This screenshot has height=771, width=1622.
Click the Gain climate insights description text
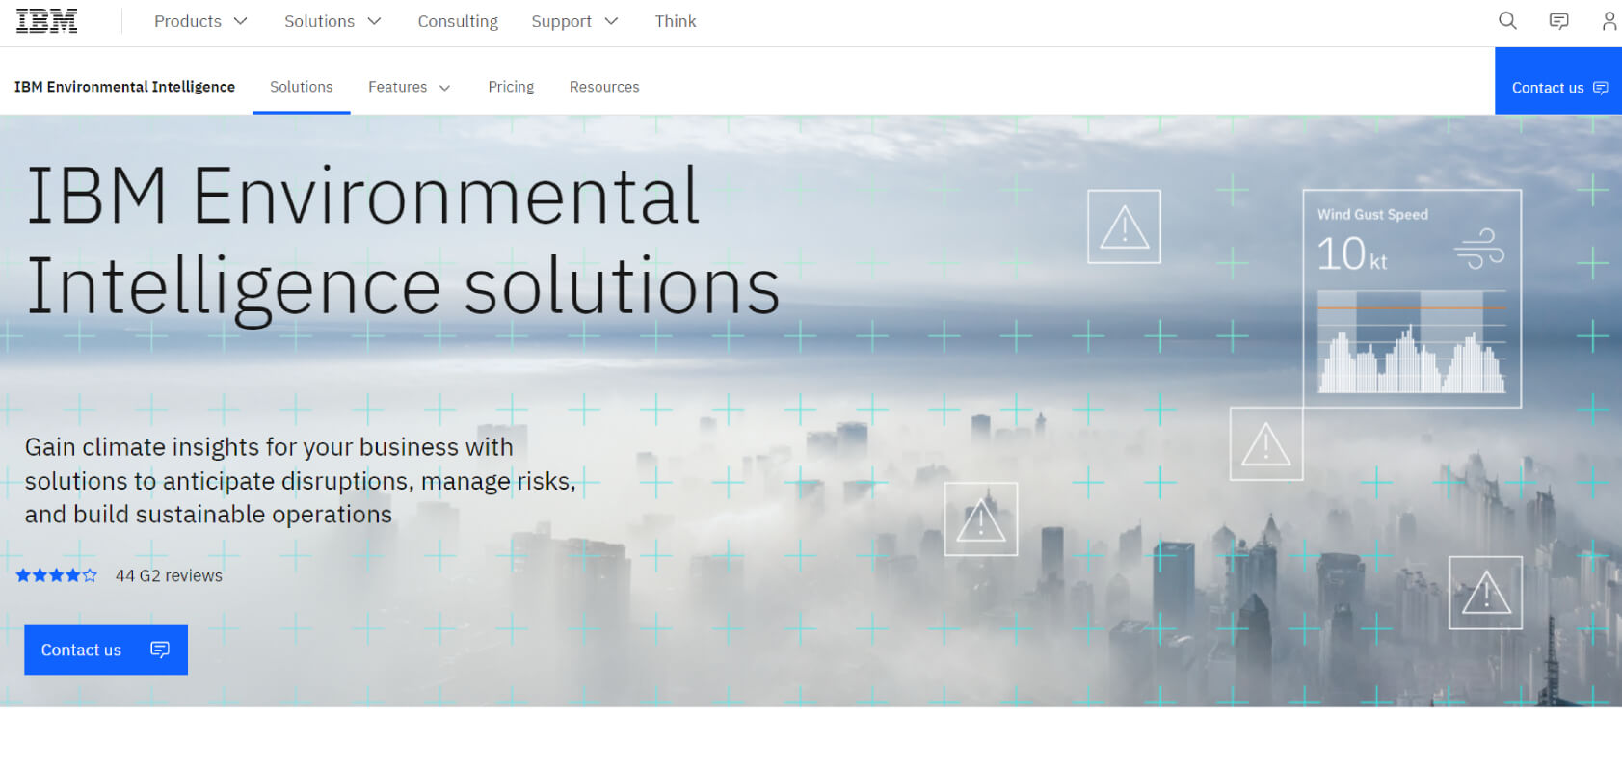[301, 481]
